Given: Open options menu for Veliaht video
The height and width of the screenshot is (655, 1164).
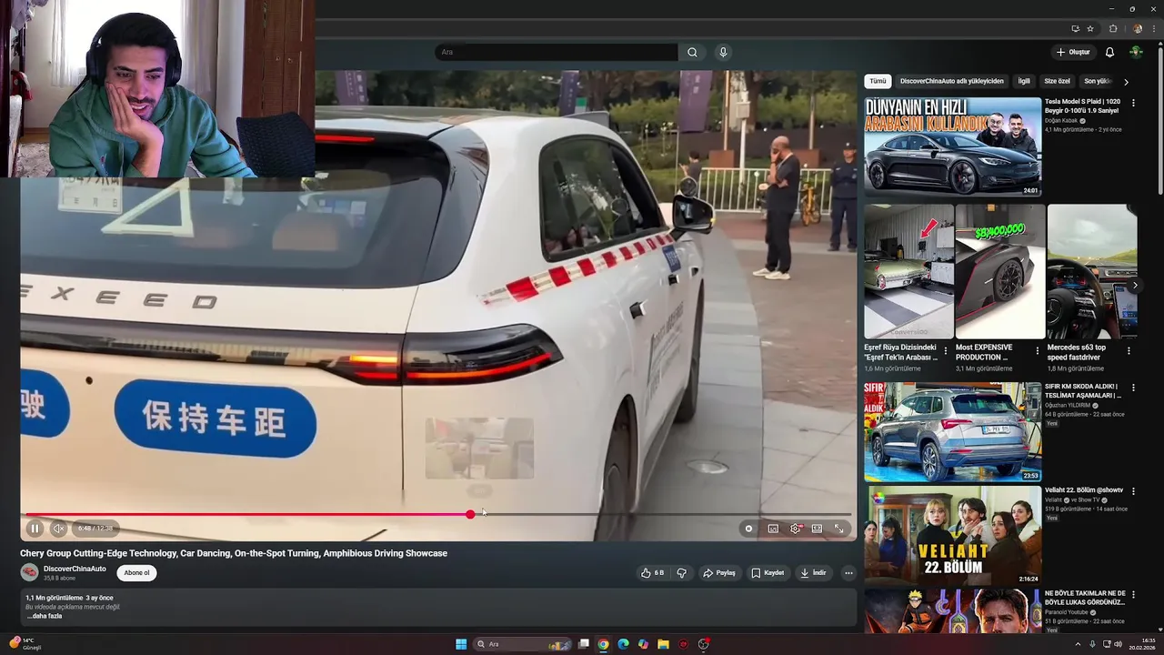Looking at the screenshot, I should tap(1133, 491).
